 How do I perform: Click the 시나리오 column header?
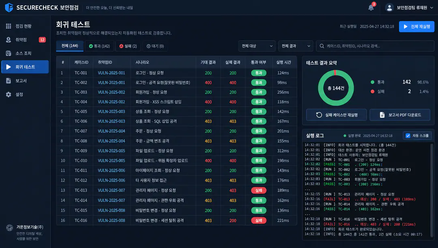click(142, 63)
